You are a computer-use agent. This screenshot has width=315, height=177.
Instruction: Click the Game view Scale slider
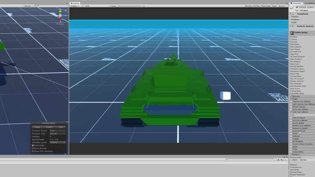[x=130, y=6]
